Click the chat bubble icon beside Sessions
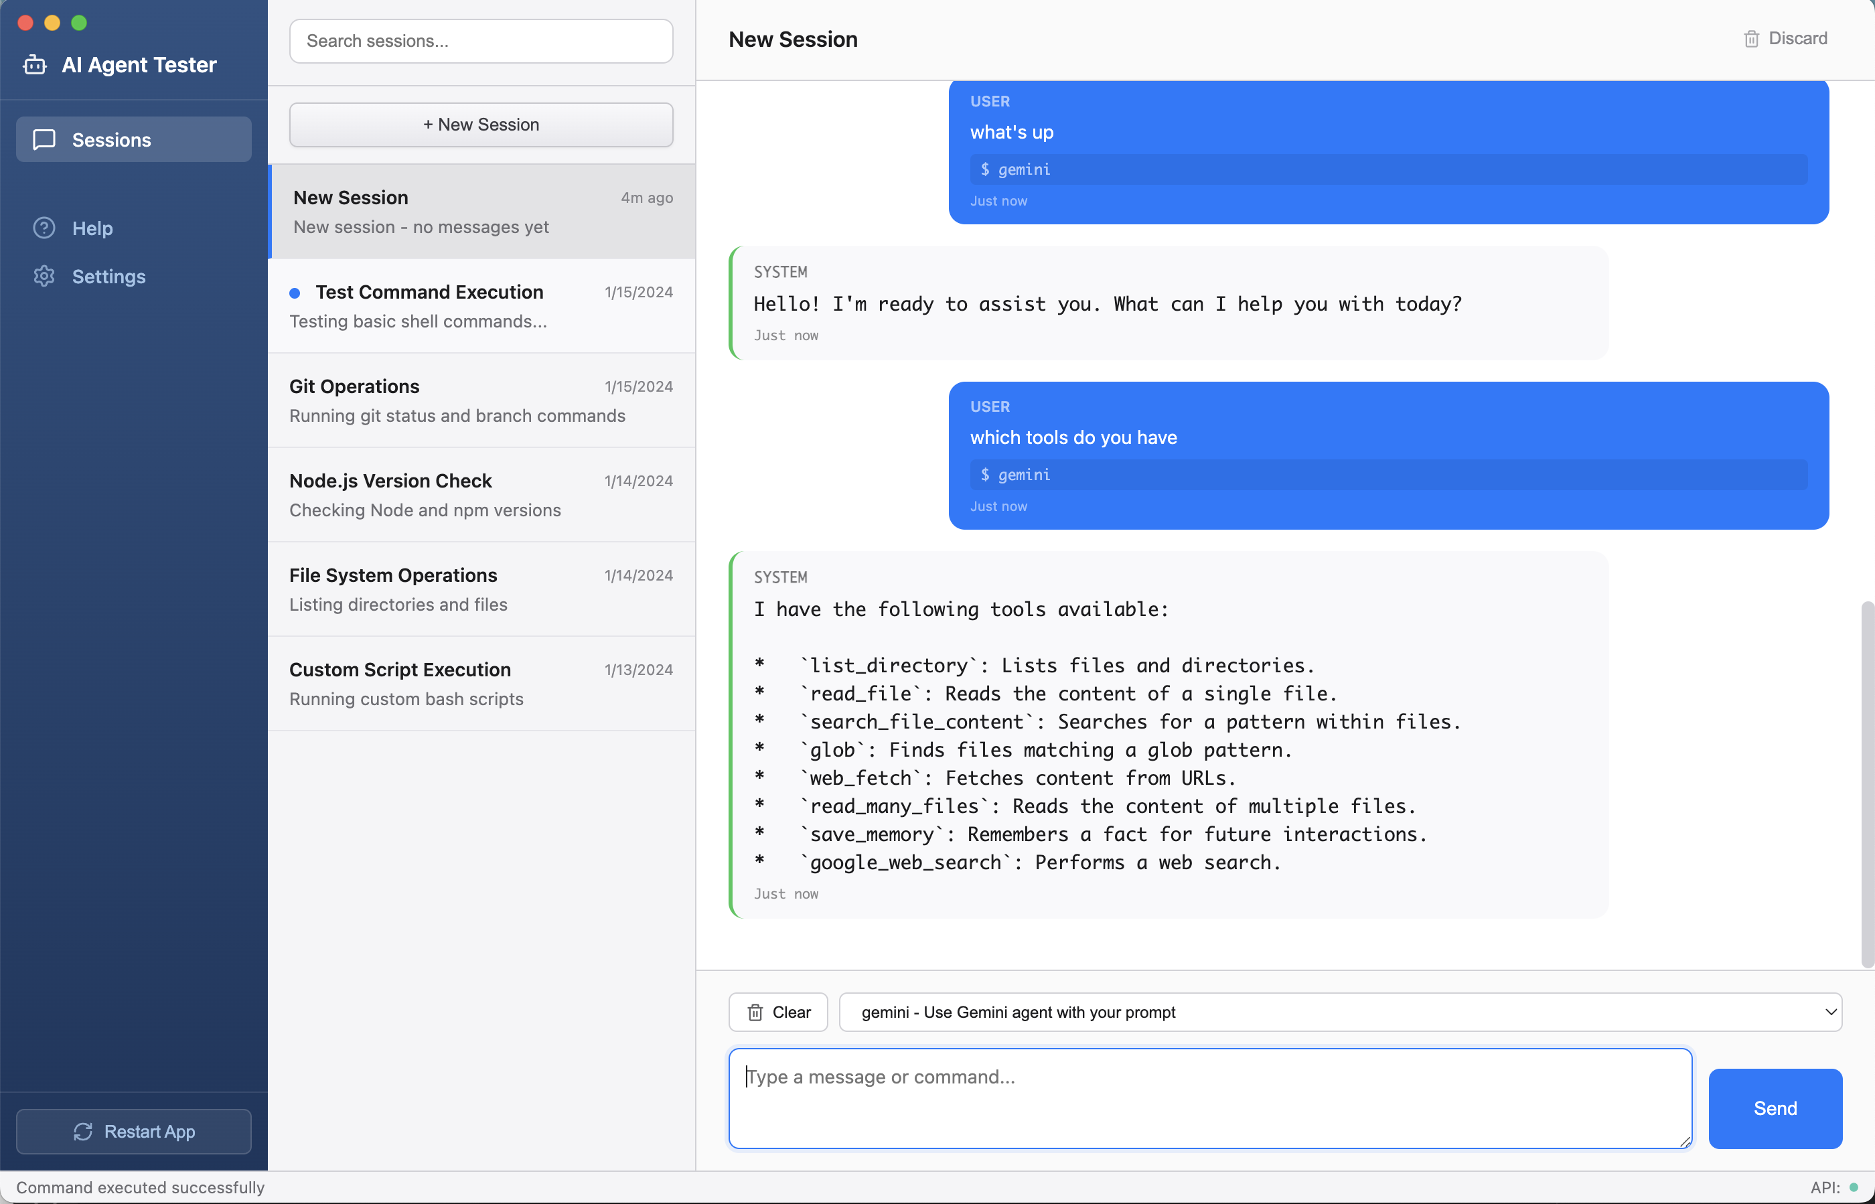 (44, 139)
